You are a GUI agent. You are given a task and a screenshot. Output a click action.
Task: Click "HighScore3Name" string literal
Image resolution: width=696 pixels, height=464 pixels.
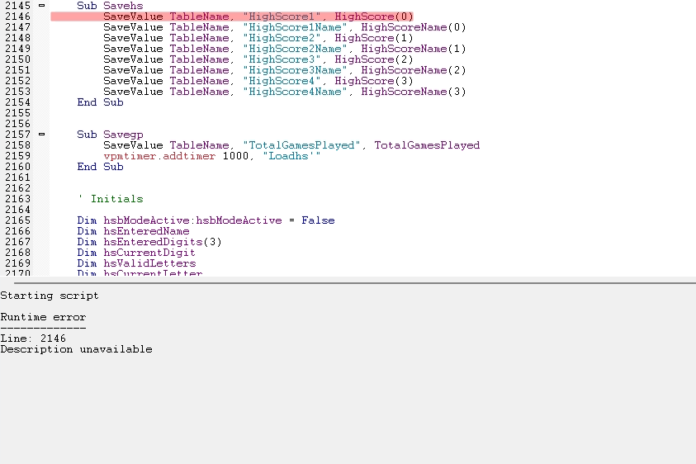tap(295, 70)
